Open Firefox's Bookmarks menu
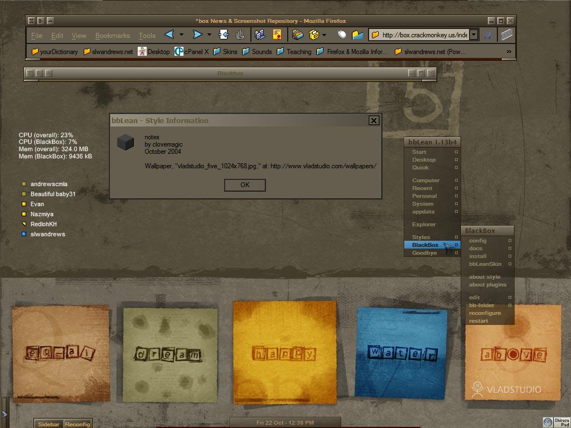The width and height of the screenshot is (571, 428). click(x=113, y=35)
